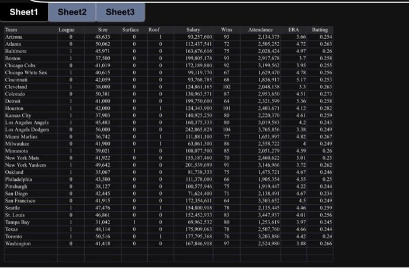Select attendance value 3,765,856
This screenshot has width=409, height=268.
click(x=269, y=129)
